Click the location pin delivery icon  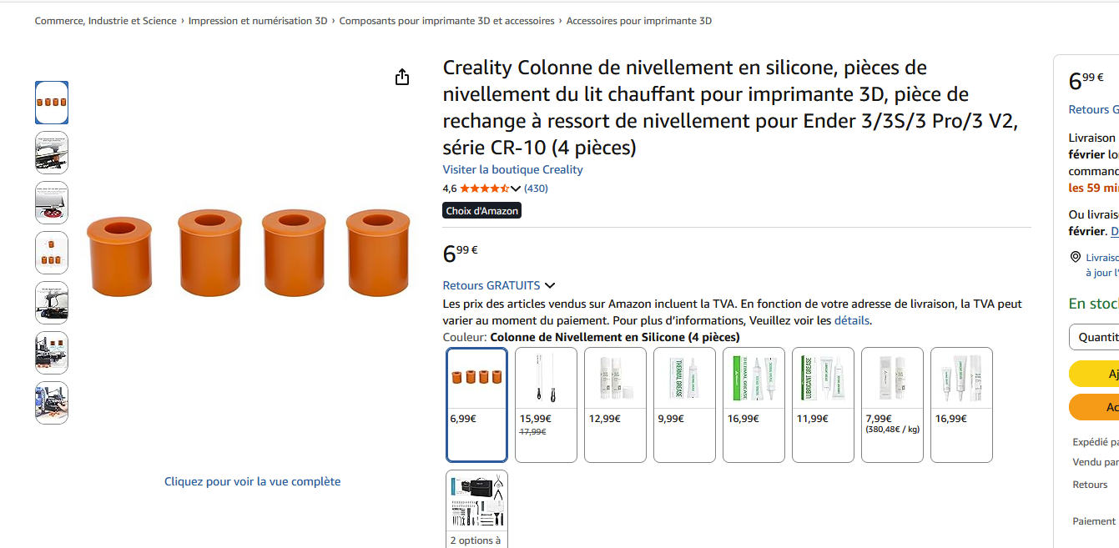(1076, 258)
